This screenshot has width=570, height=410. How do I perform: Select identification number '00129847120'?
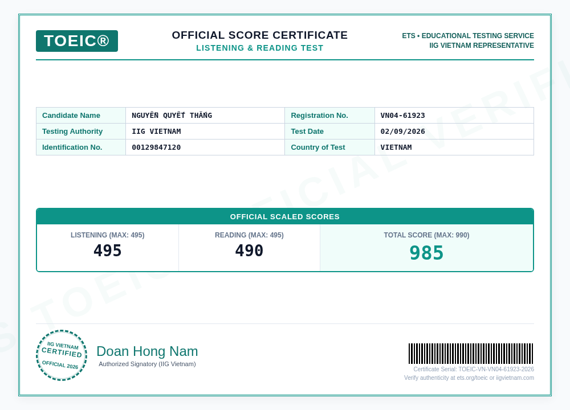tap(156, 147)
